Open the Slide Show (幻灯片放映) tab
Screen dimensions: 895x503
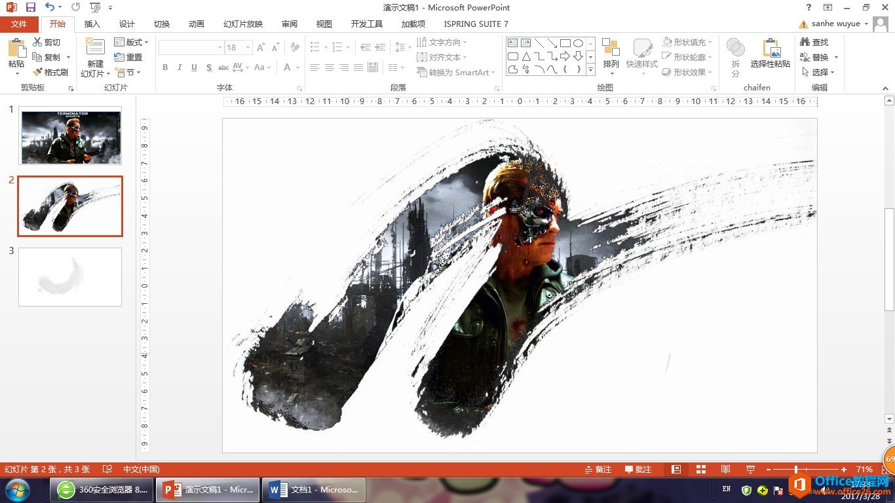[x=243, y=24]
